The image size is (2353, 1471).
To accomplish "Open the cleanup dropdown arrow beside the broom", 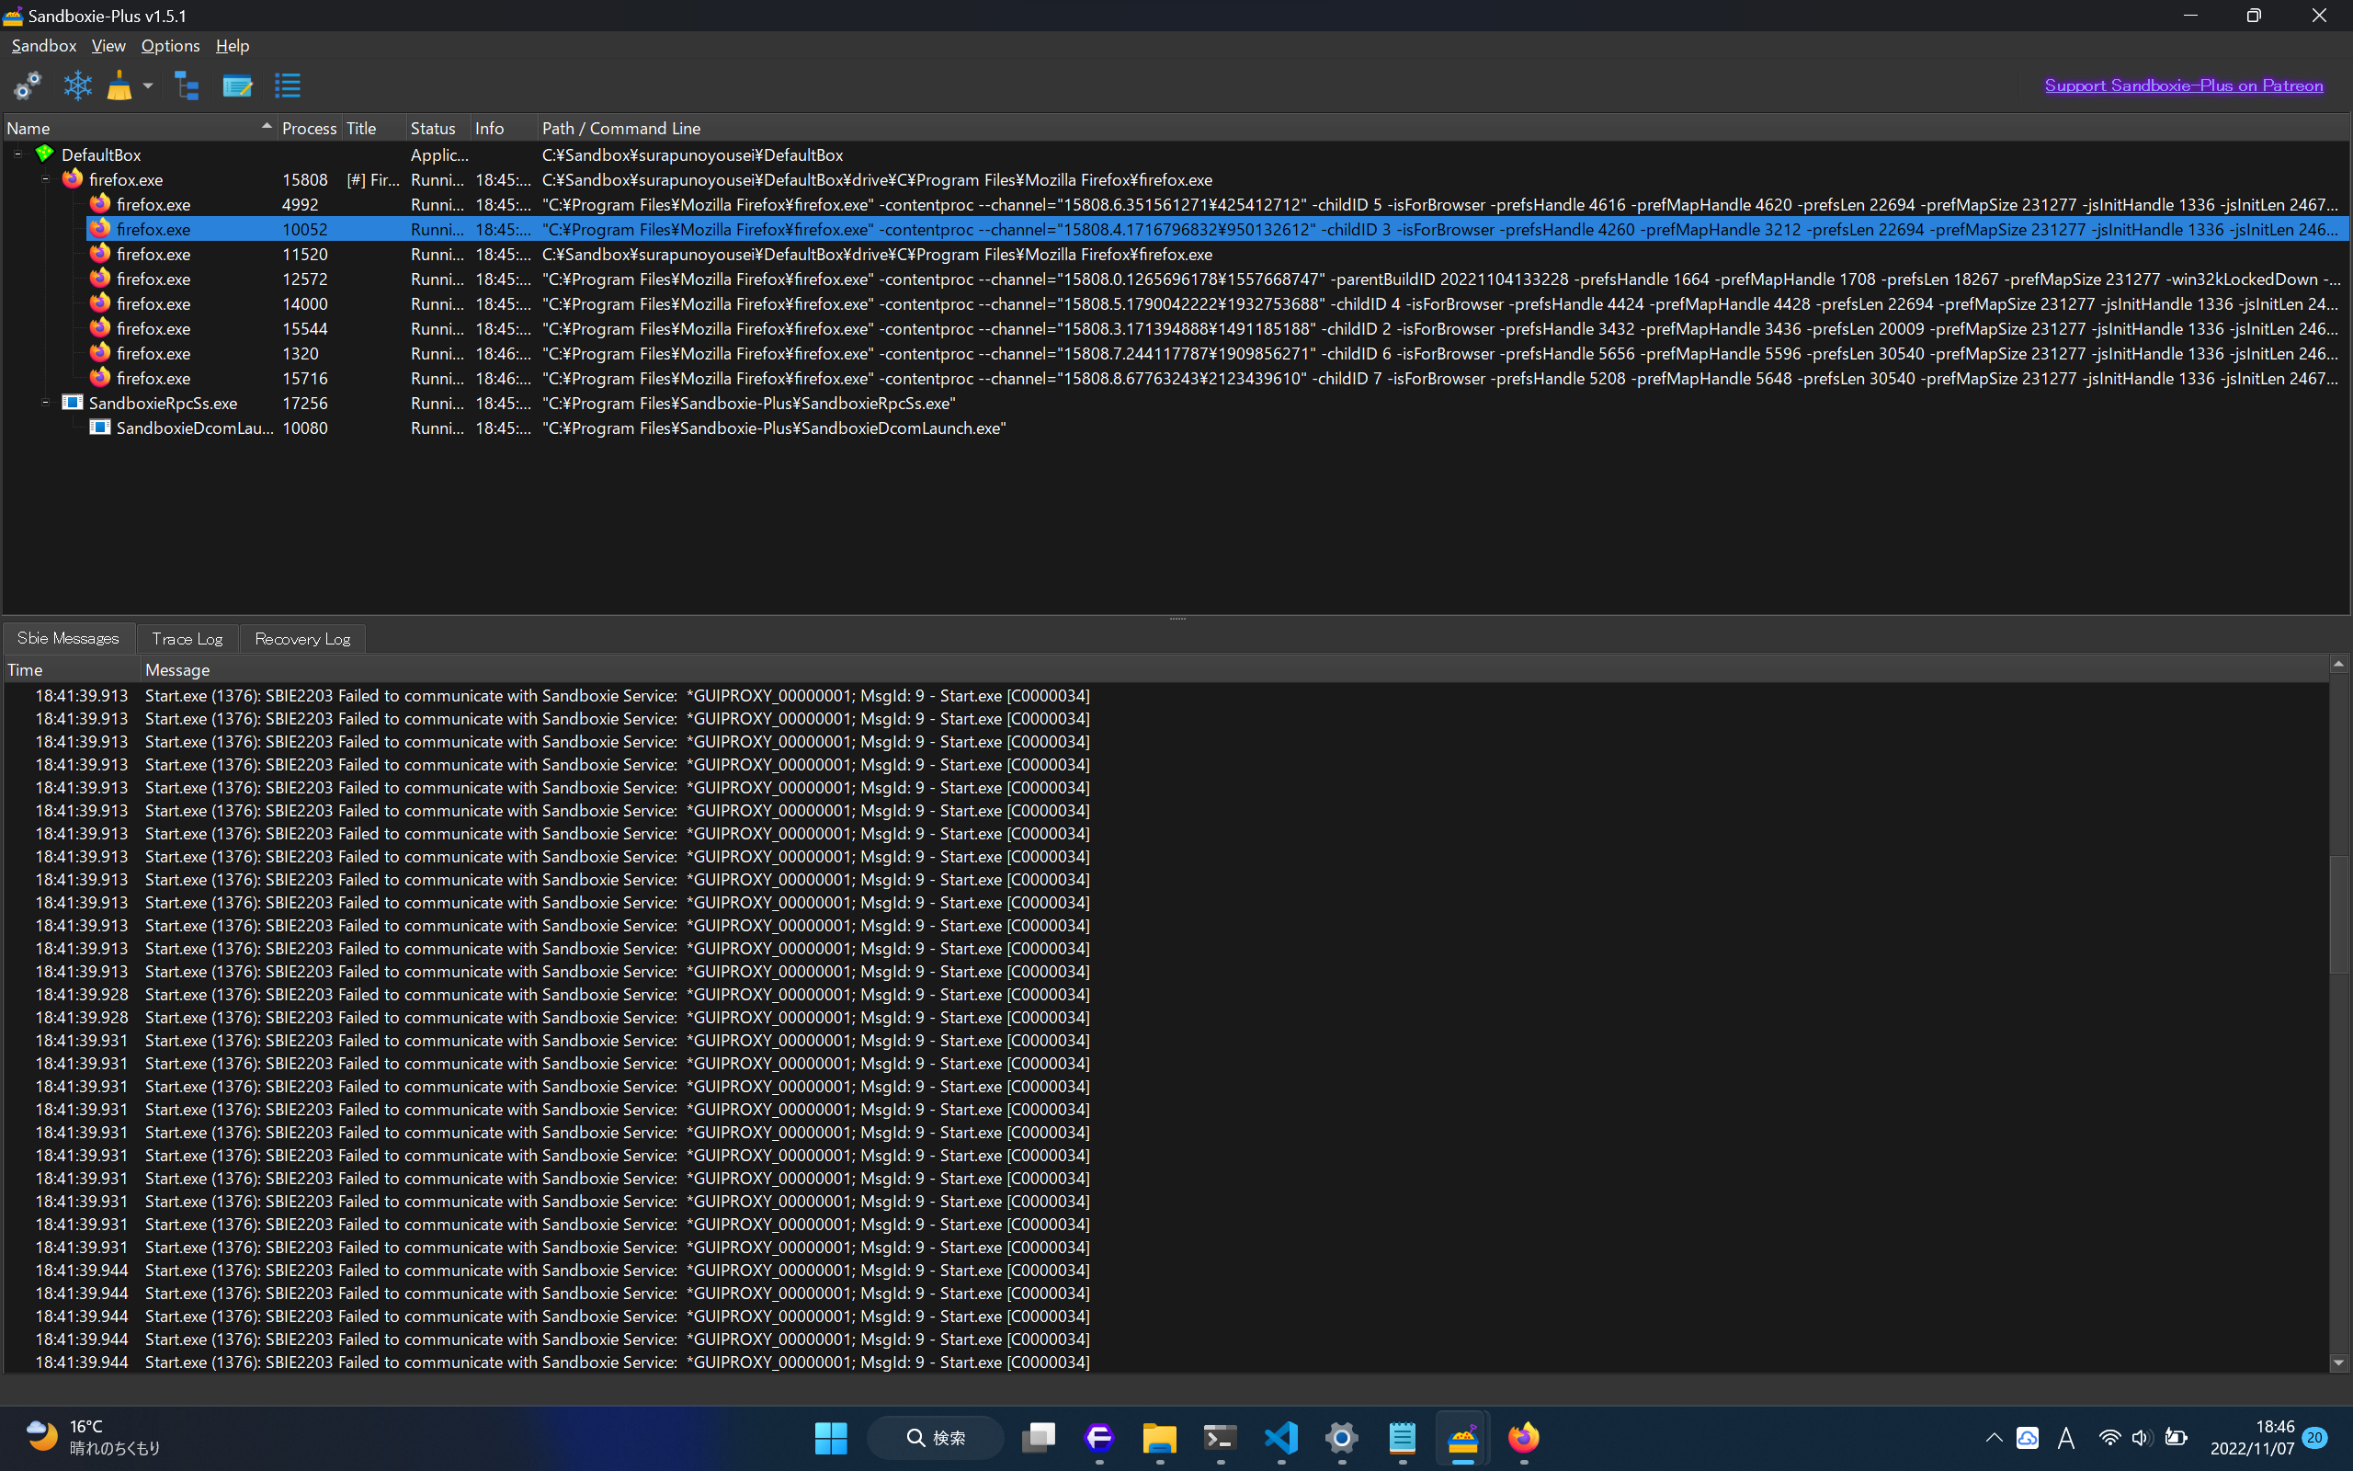I will (x=148, y=86).
